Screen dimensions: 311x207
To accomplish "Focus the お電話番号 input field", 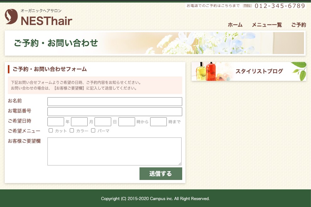I will (x=115, y=112).
